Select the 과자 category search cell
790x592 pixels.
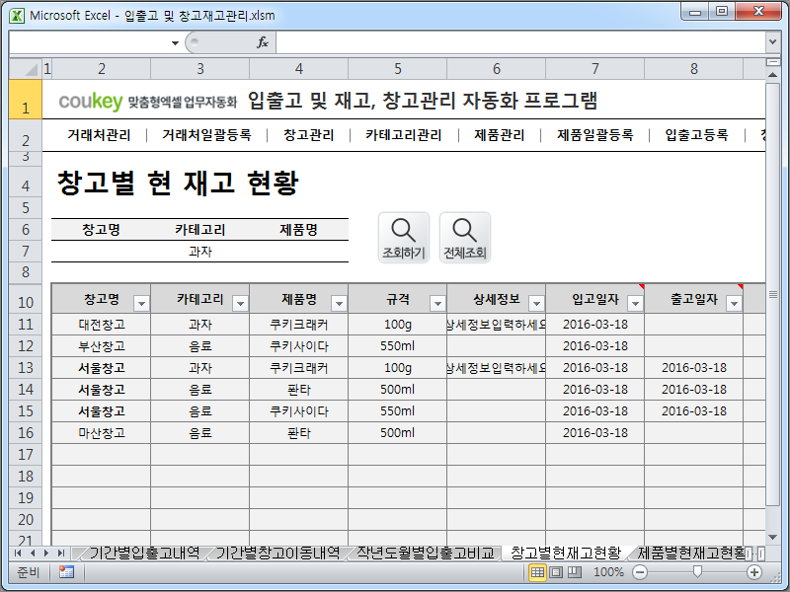(x=200, y=252)
